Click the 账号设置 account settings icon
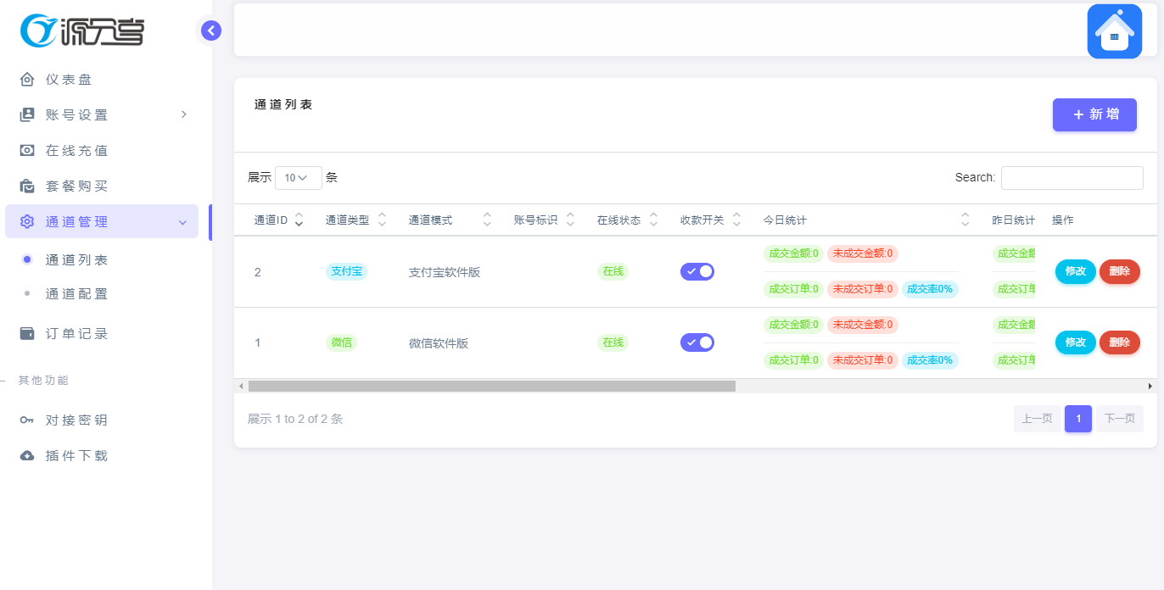This screenshot has width=1164, height=590. [26, 114]
